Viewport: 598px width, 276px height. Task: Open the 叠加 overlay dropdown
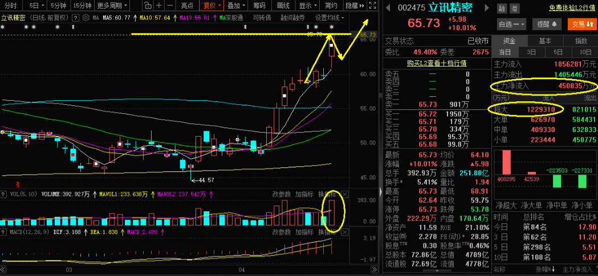click(x=236, y=5)
